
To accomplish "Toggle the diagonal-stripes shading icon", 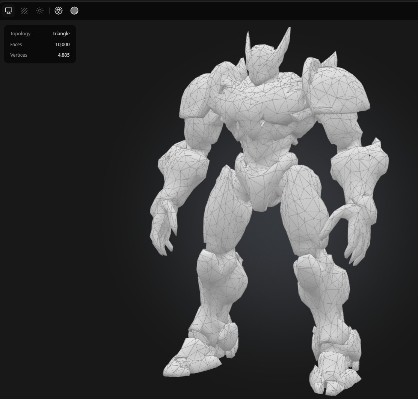I will [x=24, y=10].
